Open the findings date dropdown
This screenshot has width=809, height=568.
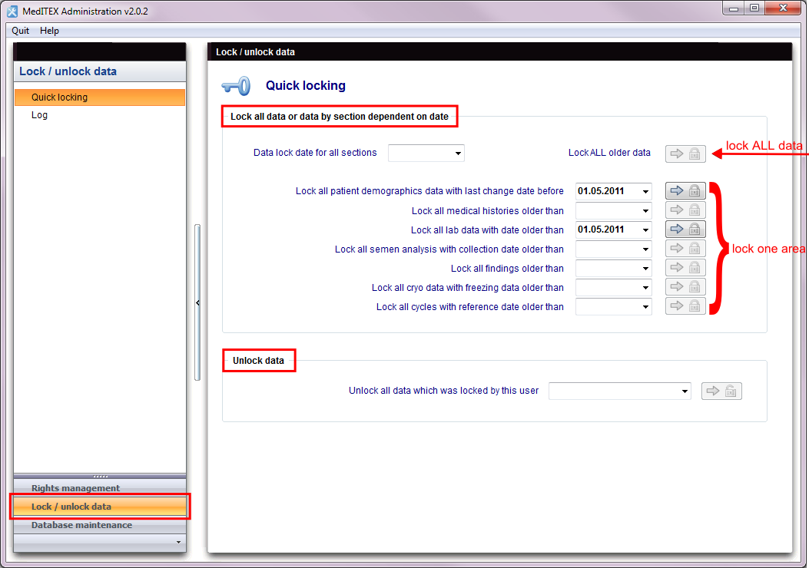pyautogui.click(x=645, y=268)
